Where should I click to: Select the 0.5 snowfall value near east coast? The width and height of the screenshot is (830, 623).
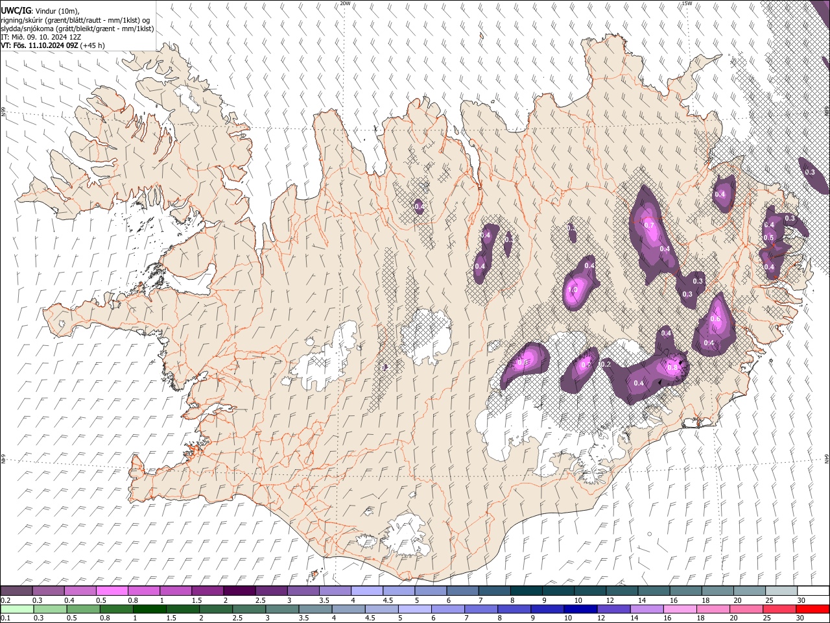(769, 238)
